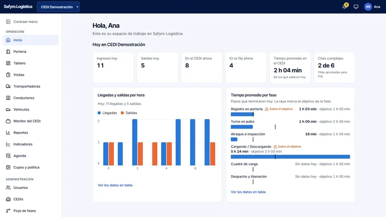This screenshot has height=217, width=386.
Task: Click the En el CEDI ahora card
Action: (x=202, y=68)
